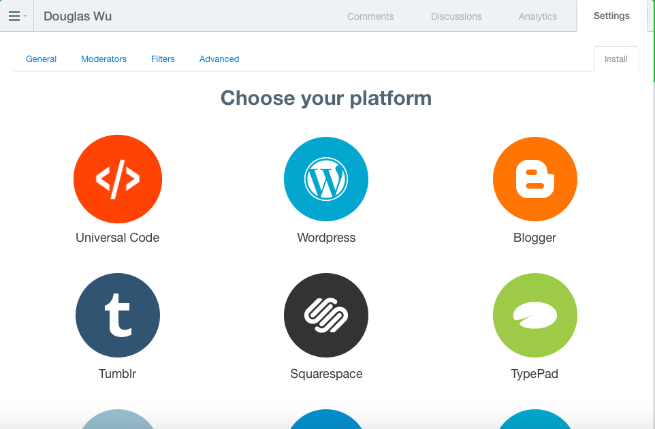Go to the Analytics tab
The width and height of the screenshot is (655, 429).
click(x=538, y=16)
